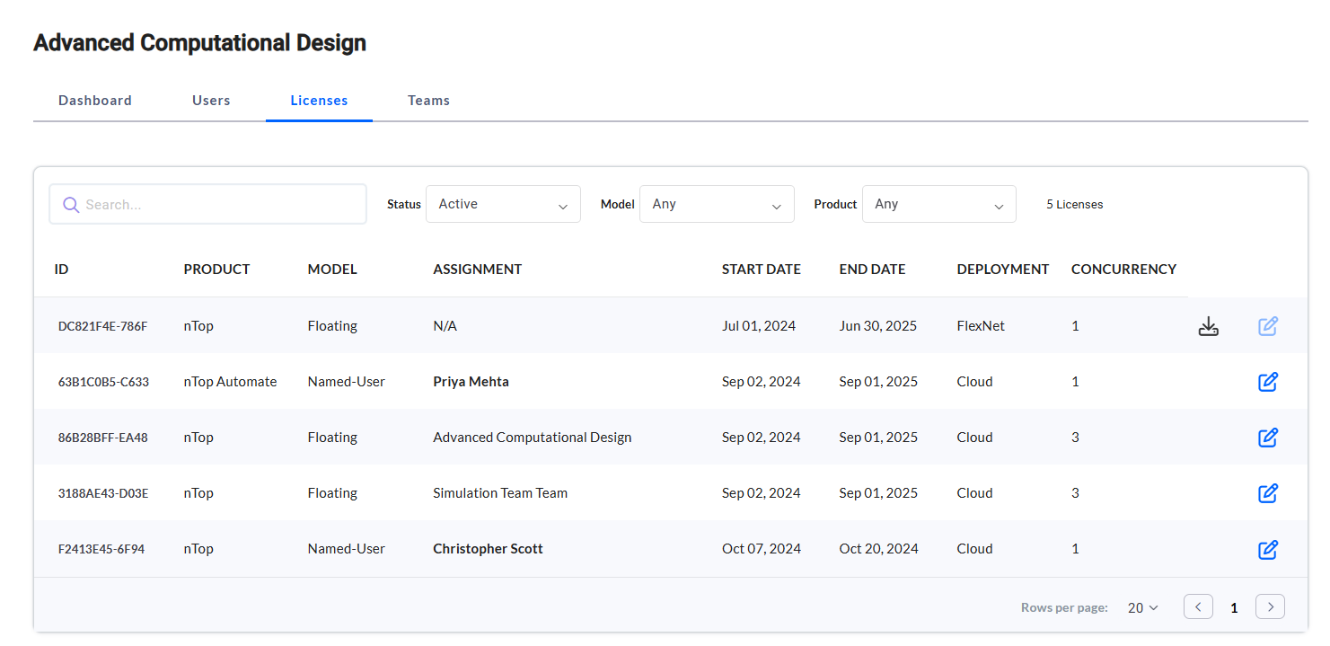Screen dimensions: 1330x646
Task: Edit the DC821F4E-786F license
Action: point(1268,326)
